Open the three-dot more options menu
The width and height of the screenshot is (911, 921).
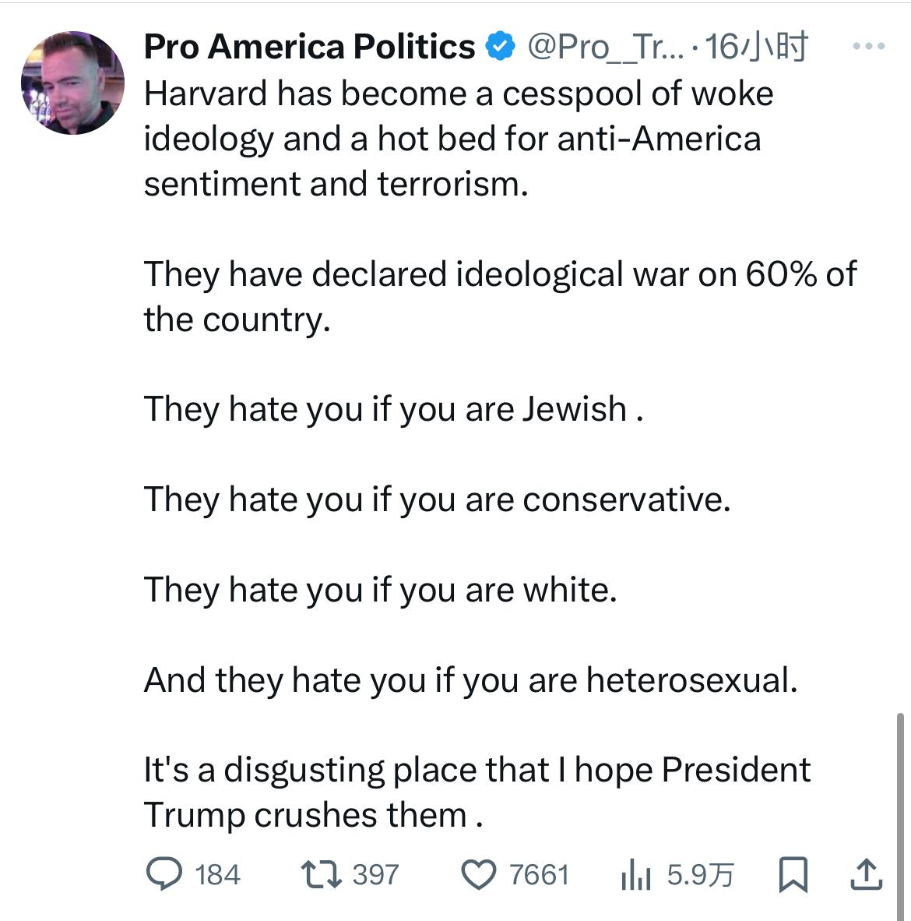pos(869,48)
